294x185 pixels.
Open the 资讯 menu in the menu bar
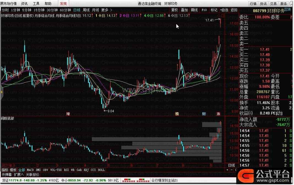click(24, 4)
